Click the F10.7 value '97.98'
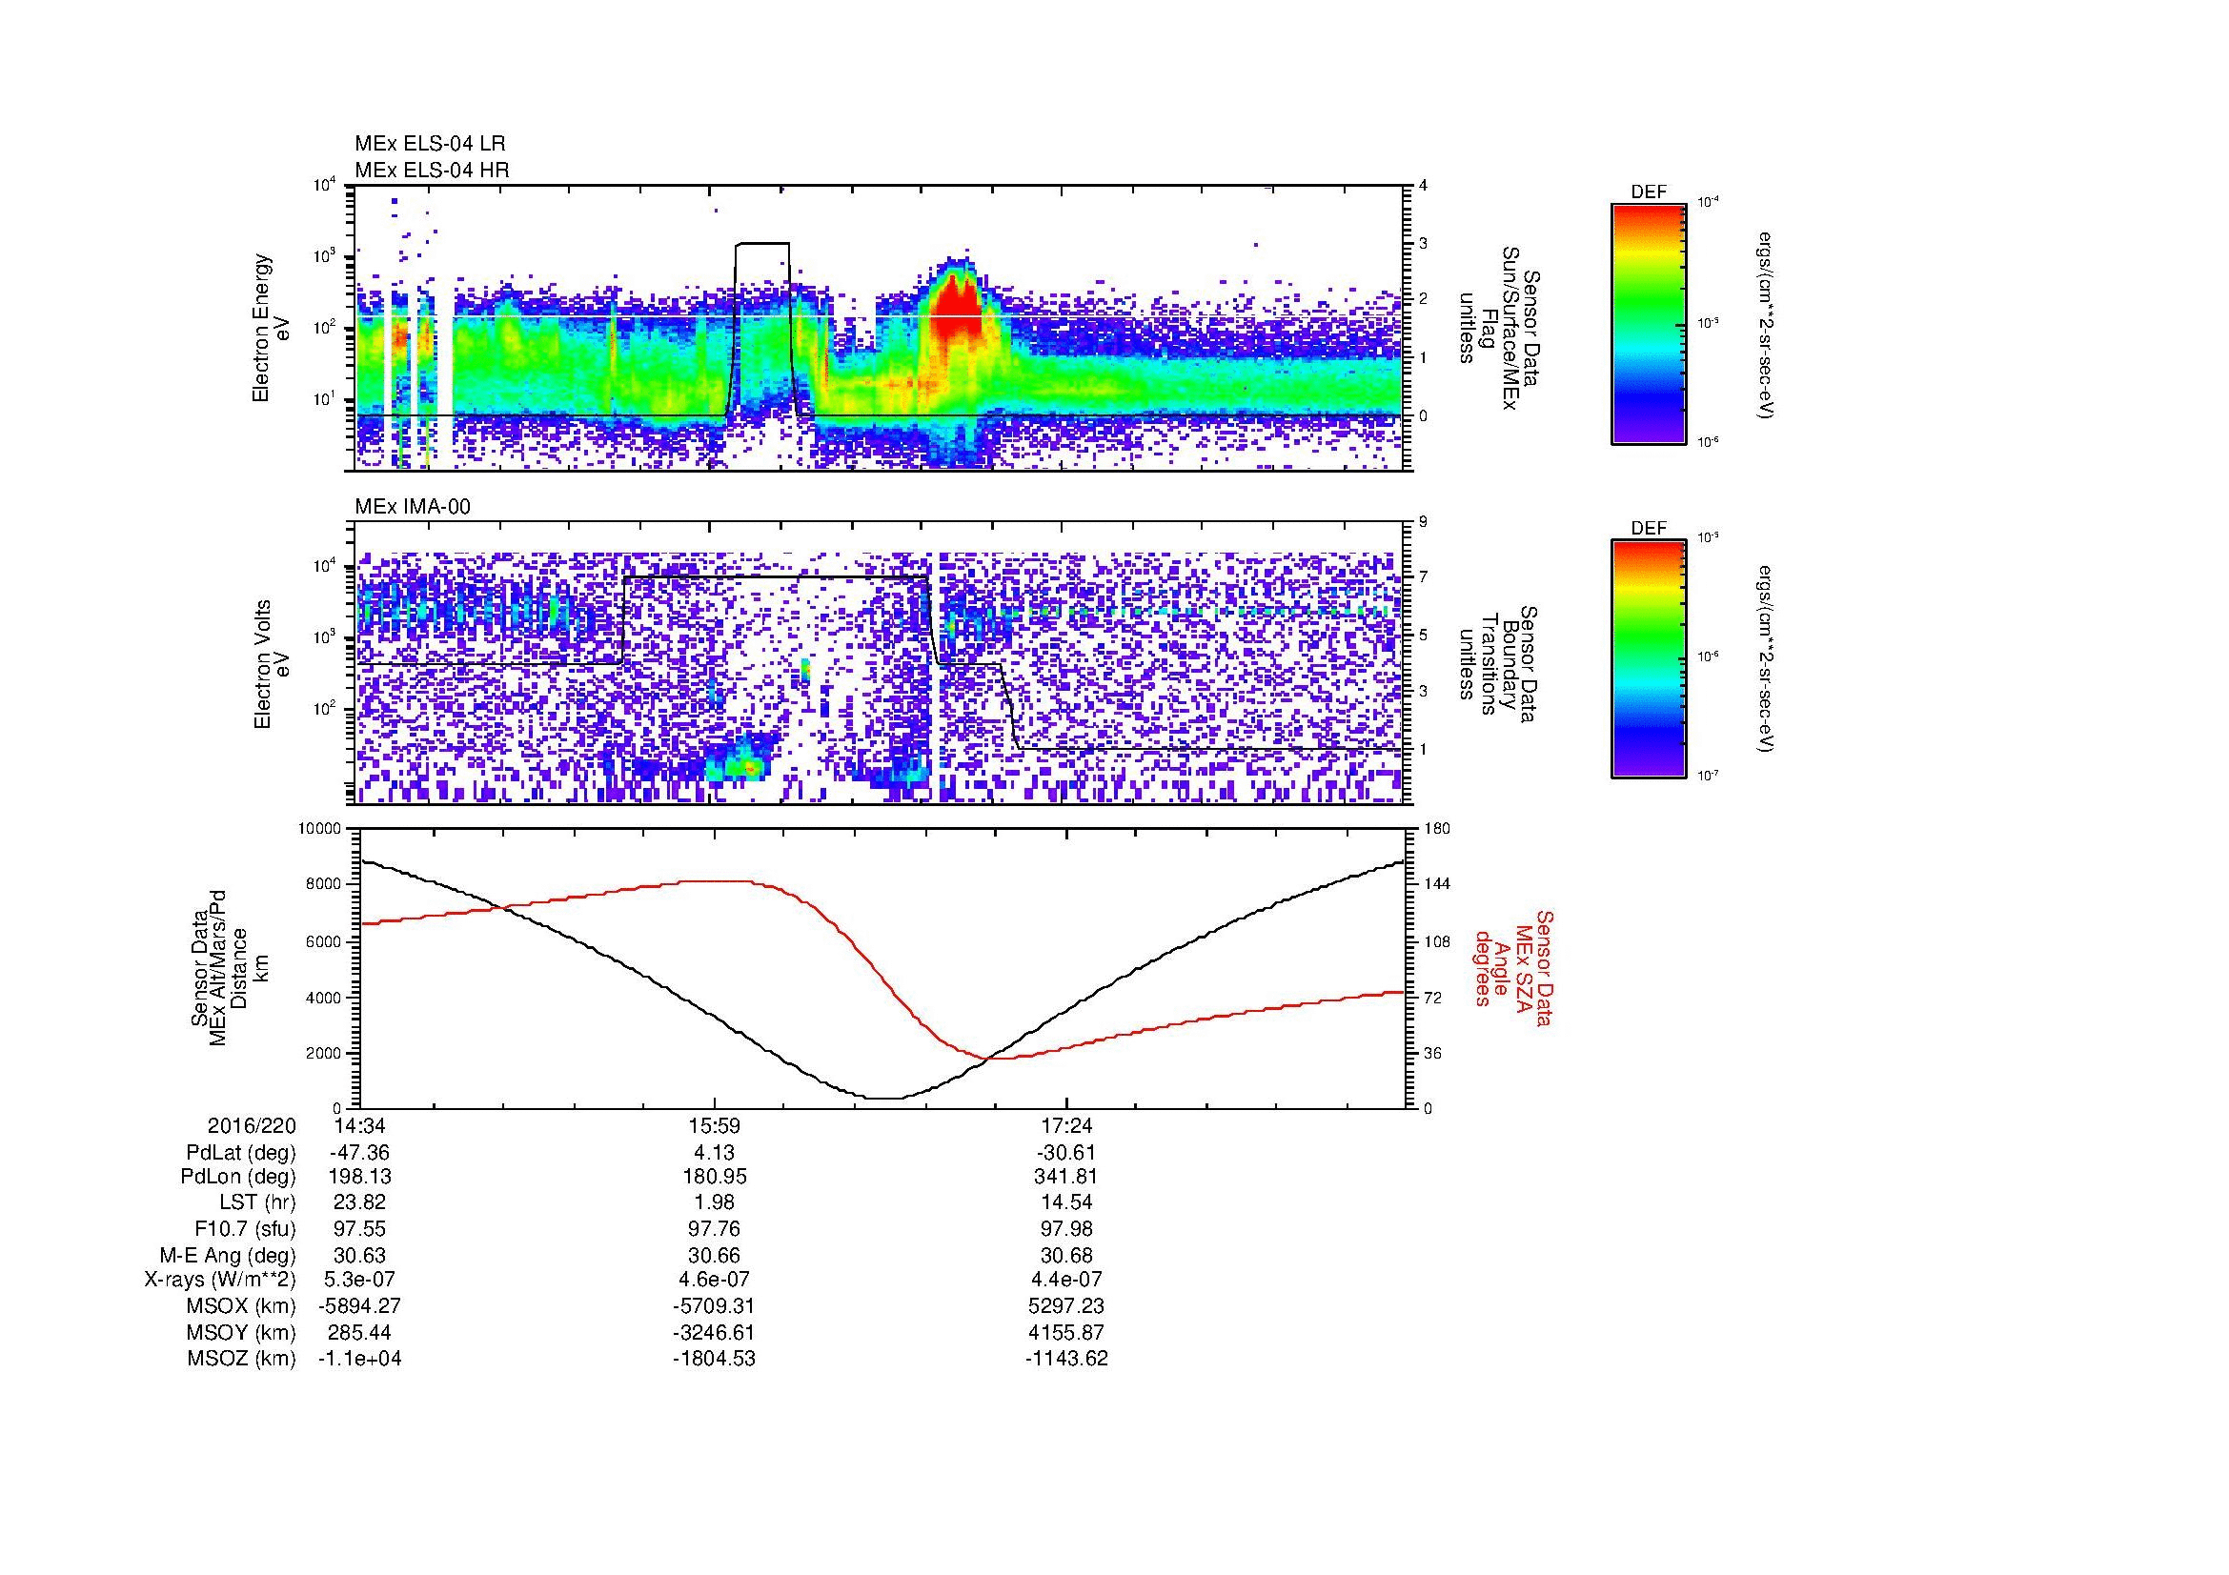The image size is (2229, 1575). click(1067, 1229)
